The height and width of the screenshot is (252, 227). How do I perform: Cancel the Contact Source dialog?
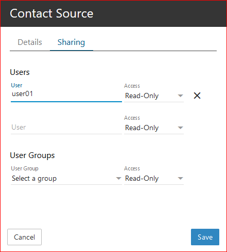24,237
